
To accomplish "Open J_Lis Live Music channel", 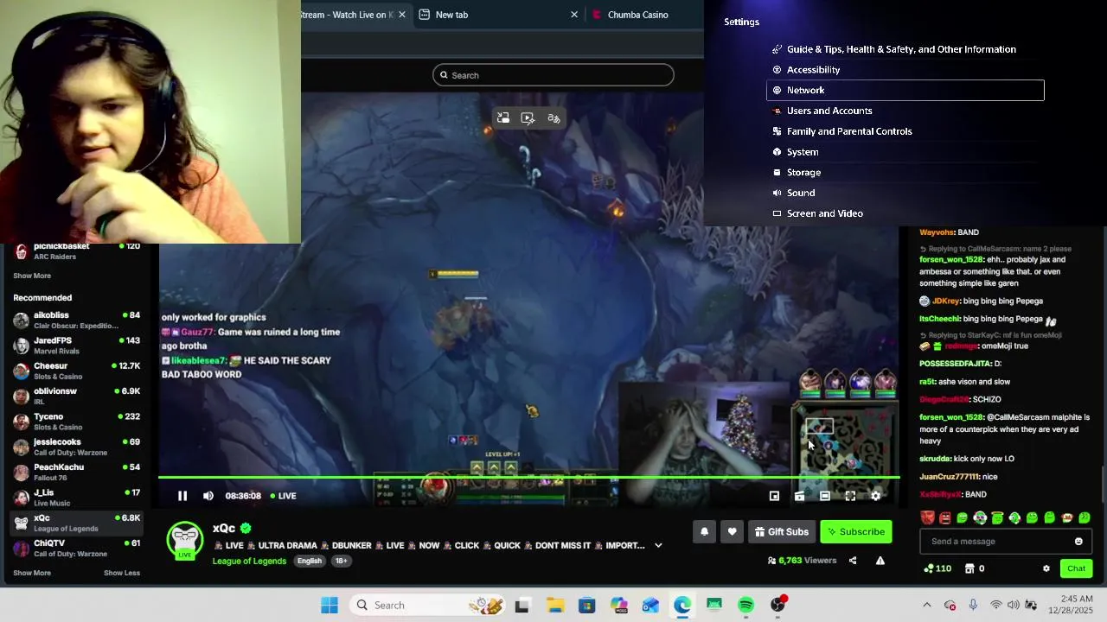I will tap(76, 498).
